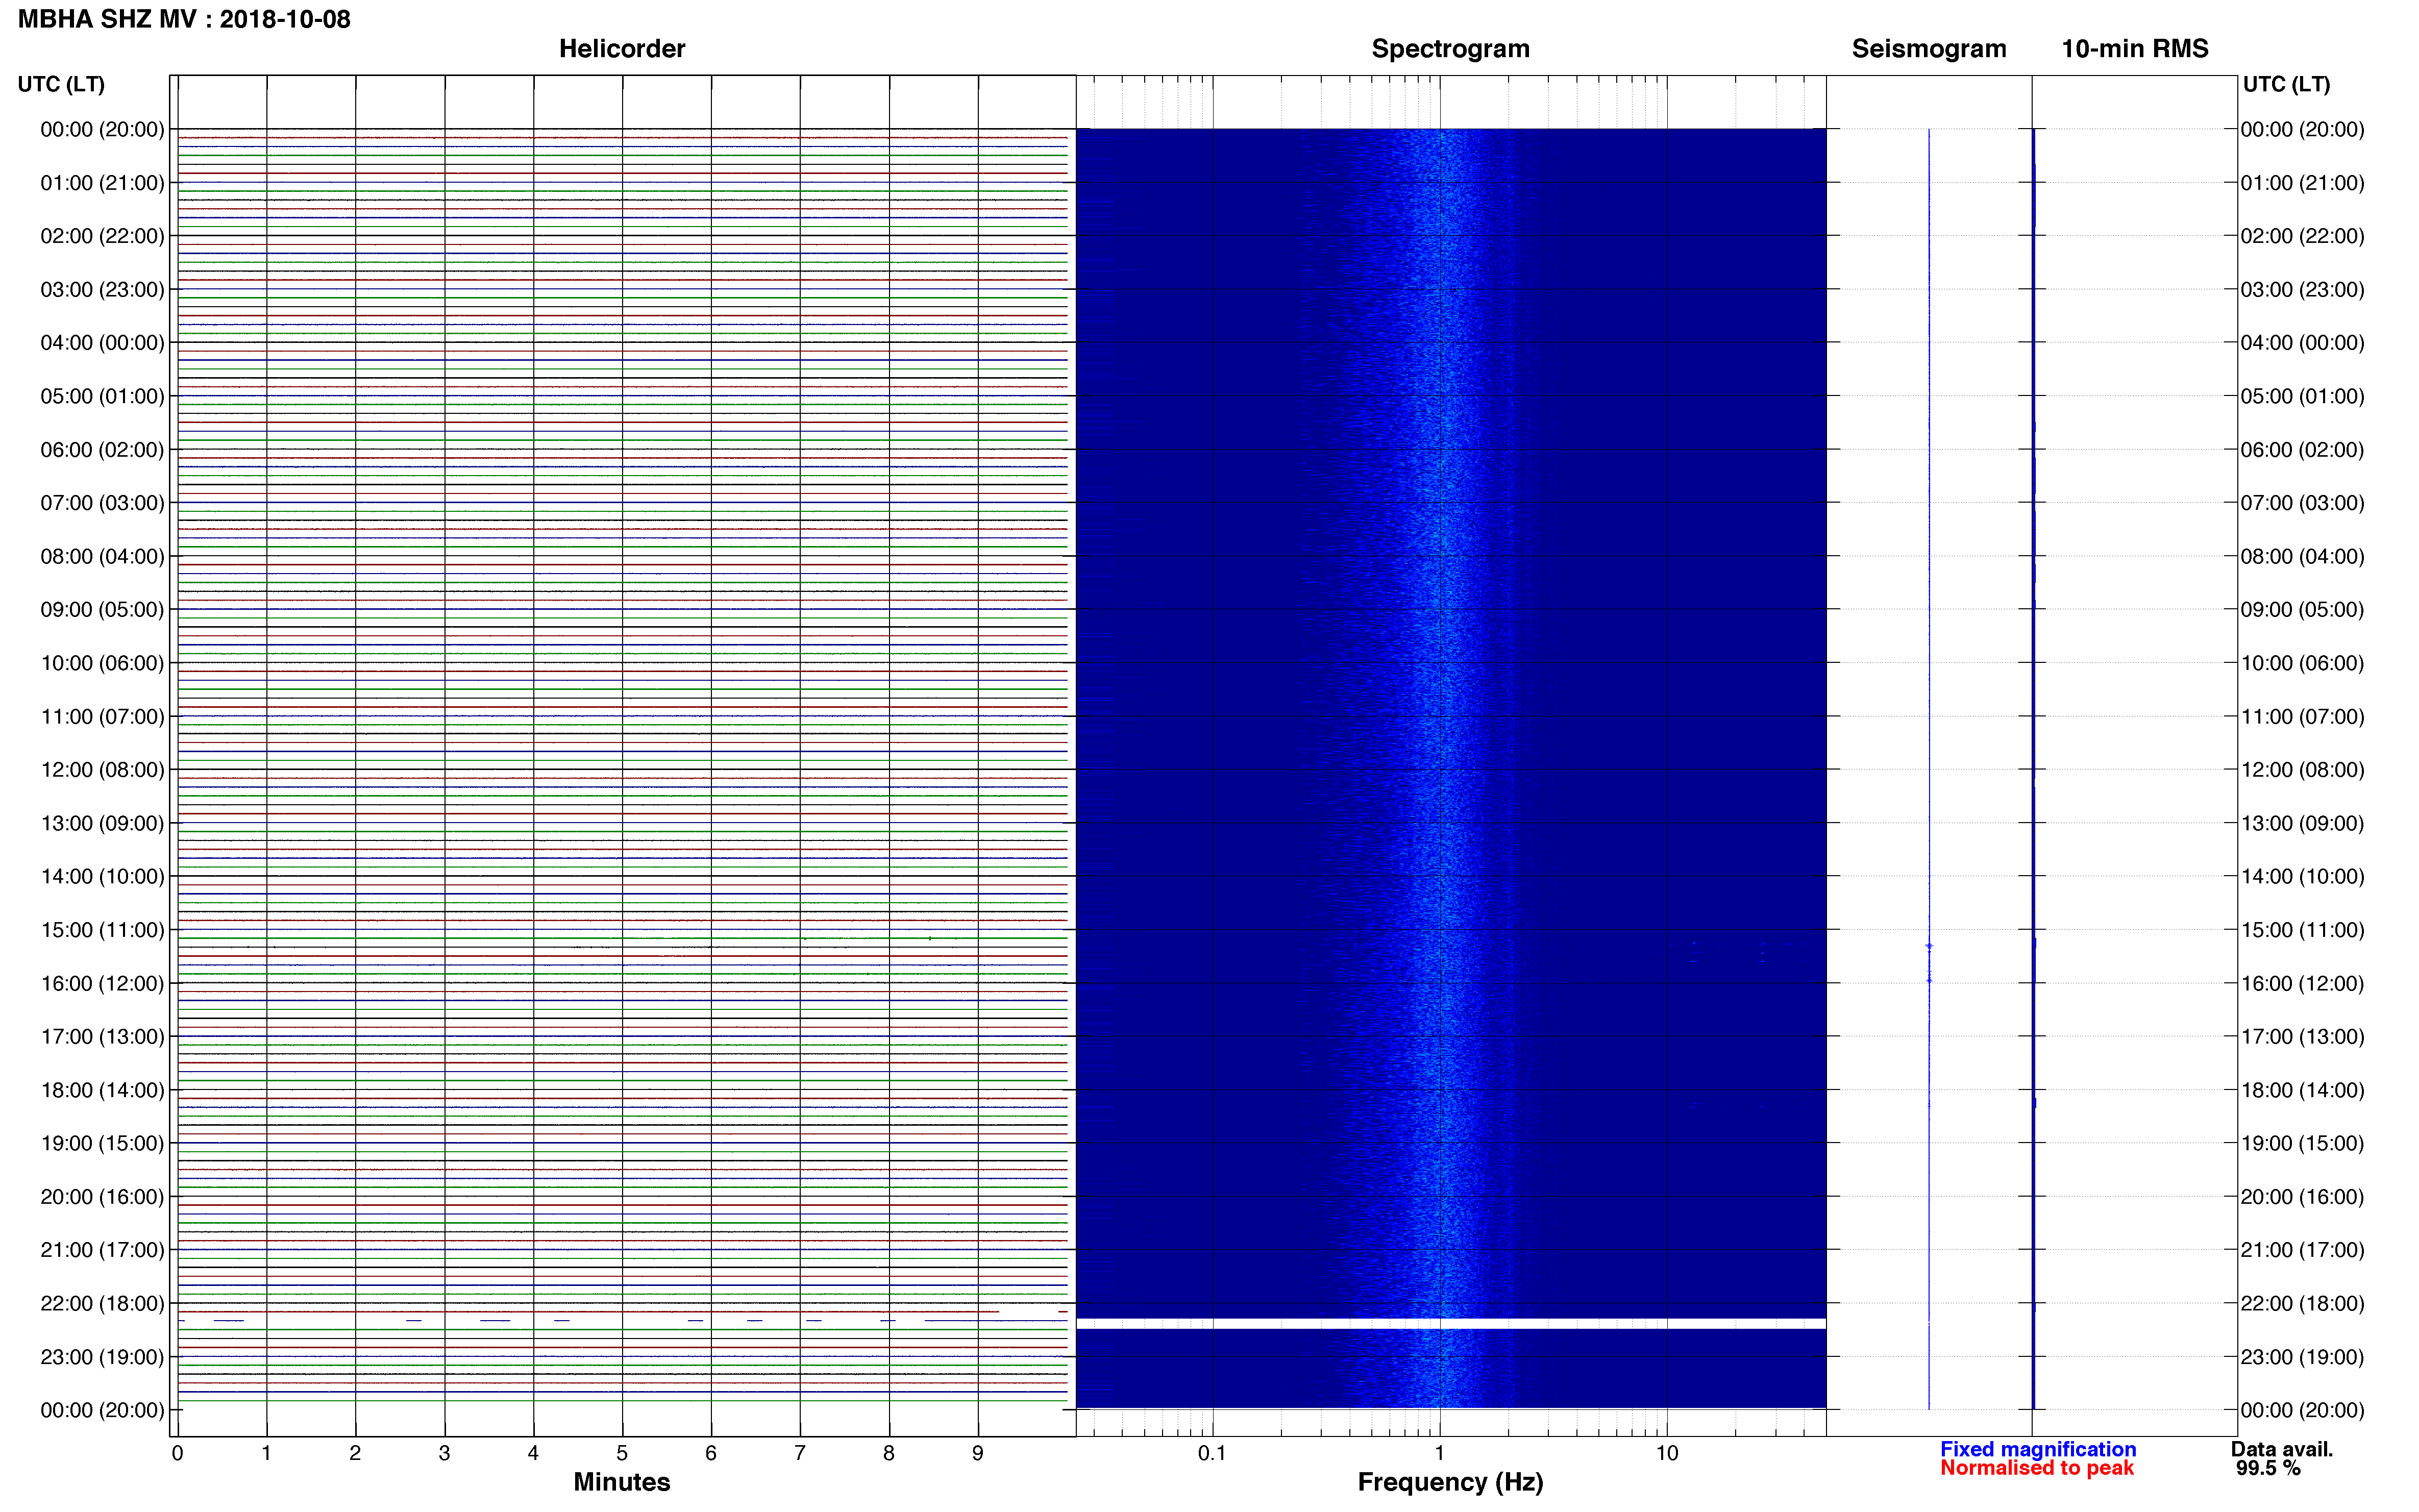Click the '7' tick on the Minutes axis

tap(800, 1453)
